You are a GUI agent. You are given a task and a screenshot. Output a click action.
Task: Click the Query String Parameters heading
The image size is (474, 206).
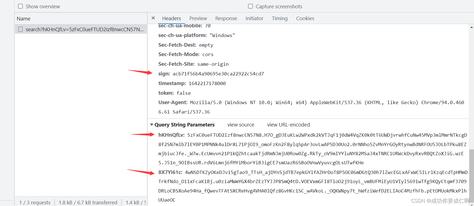point(184,125)
